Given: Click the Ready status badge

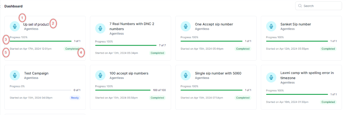Looking at the screenshot, I should tap(75, 98).
